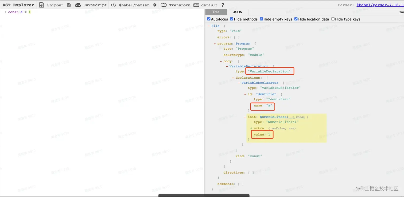Click the Identifier node type label
The image size is (404, 197).
pos(266,94)
